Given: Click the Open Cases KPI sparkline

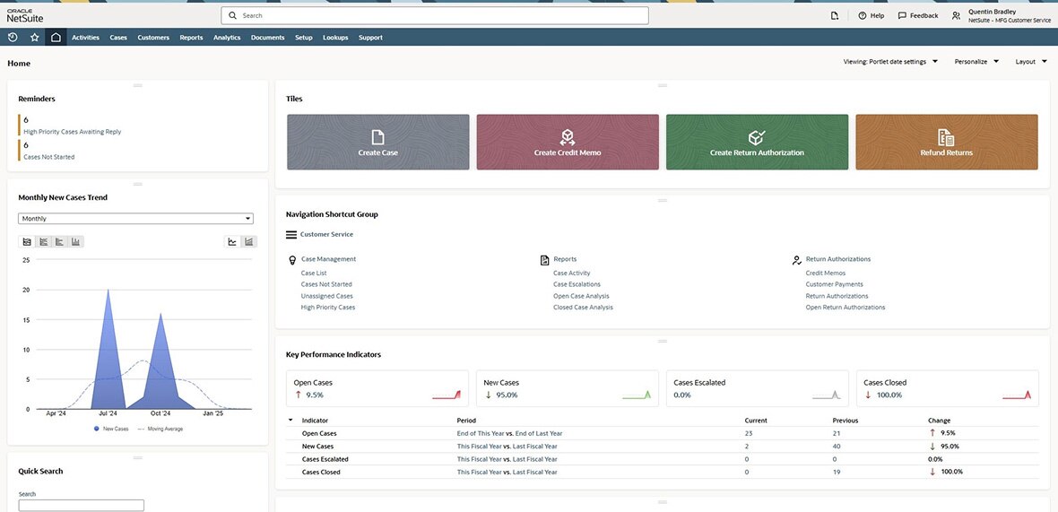Looking at the screenshot, I should (447, 395).
